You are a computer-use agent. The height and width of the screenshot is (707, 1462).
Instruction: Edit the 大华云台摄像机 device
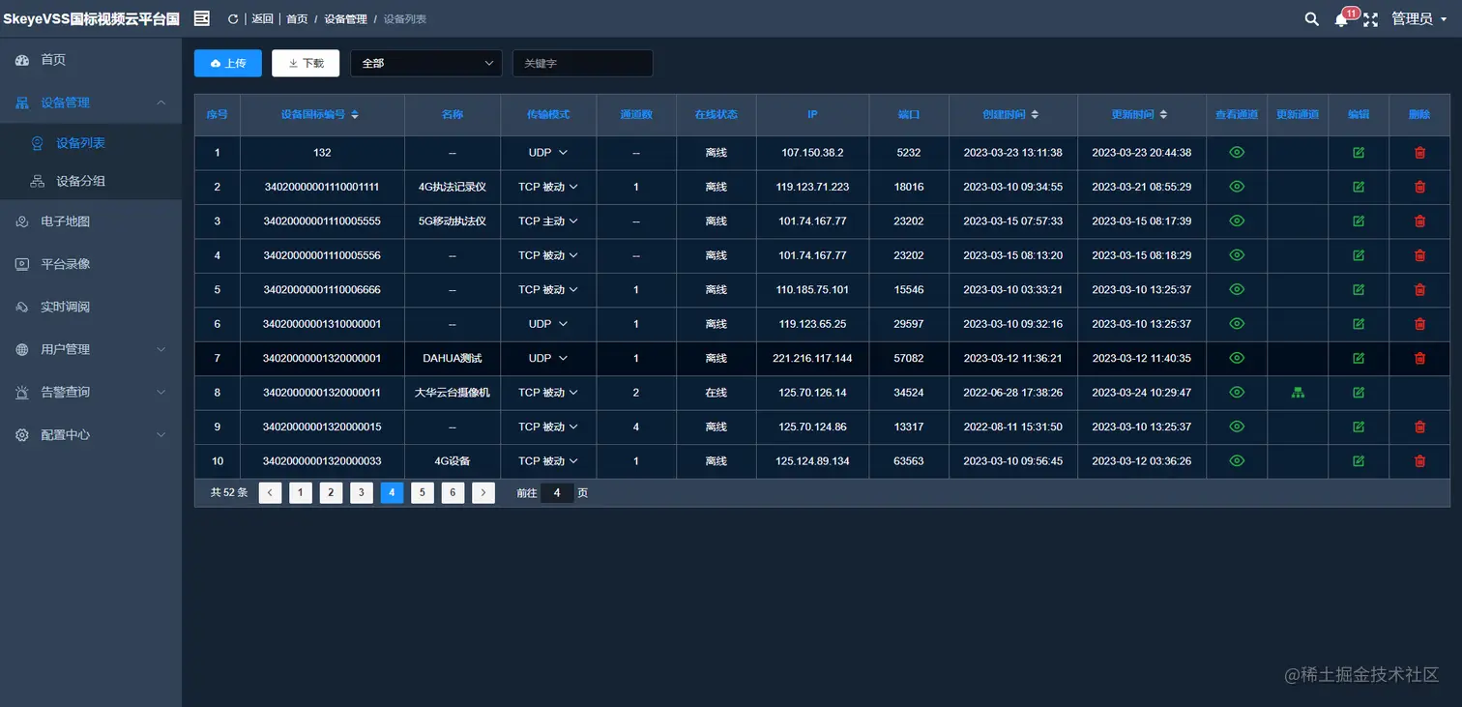(1359, 392)
